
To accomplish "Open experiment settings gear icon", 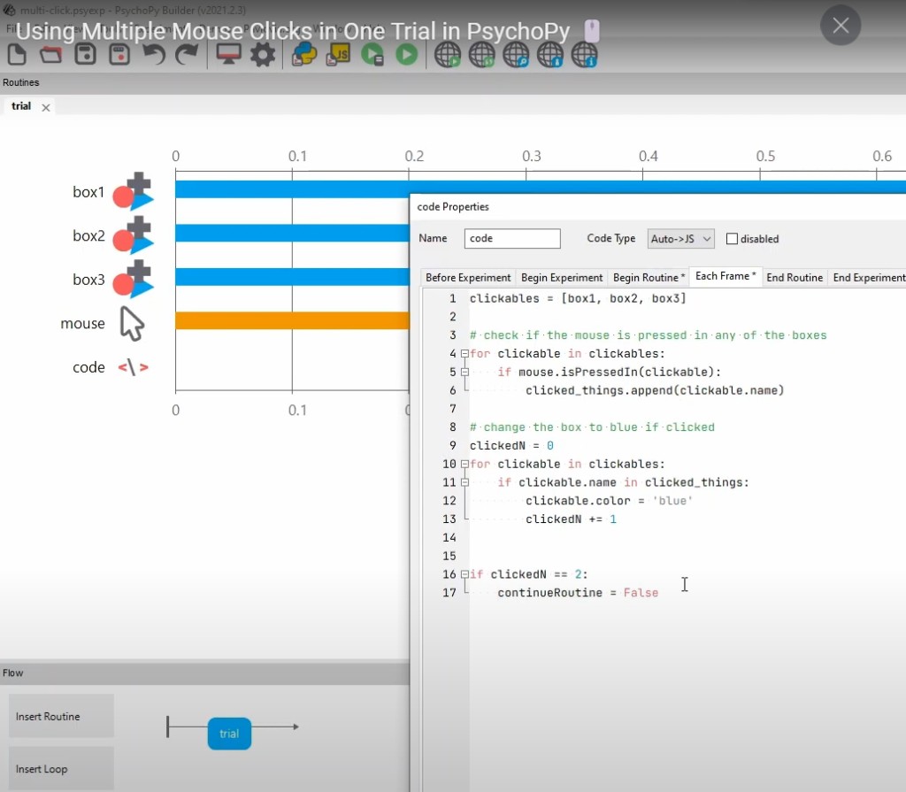I will (263, 55).
